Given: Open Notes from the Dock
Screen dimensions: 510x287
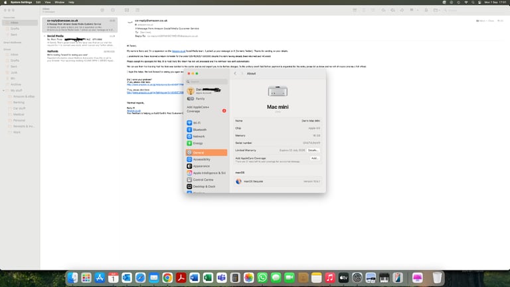Looking at the screenshot, I should pos(317,278).
